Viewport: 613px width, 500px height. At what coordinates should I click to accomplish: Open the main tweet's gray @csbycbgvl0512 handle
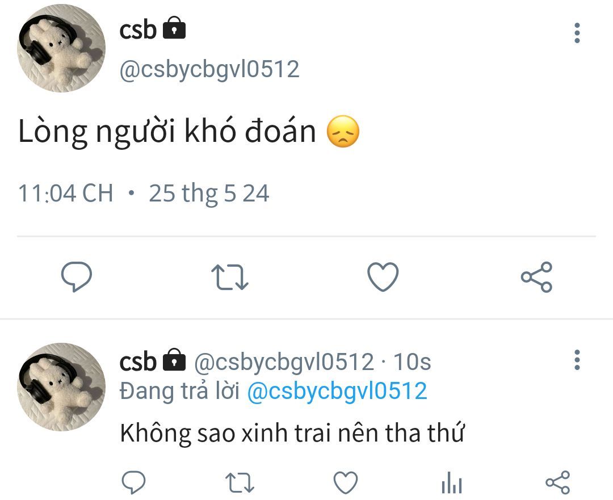pos(209,69)
